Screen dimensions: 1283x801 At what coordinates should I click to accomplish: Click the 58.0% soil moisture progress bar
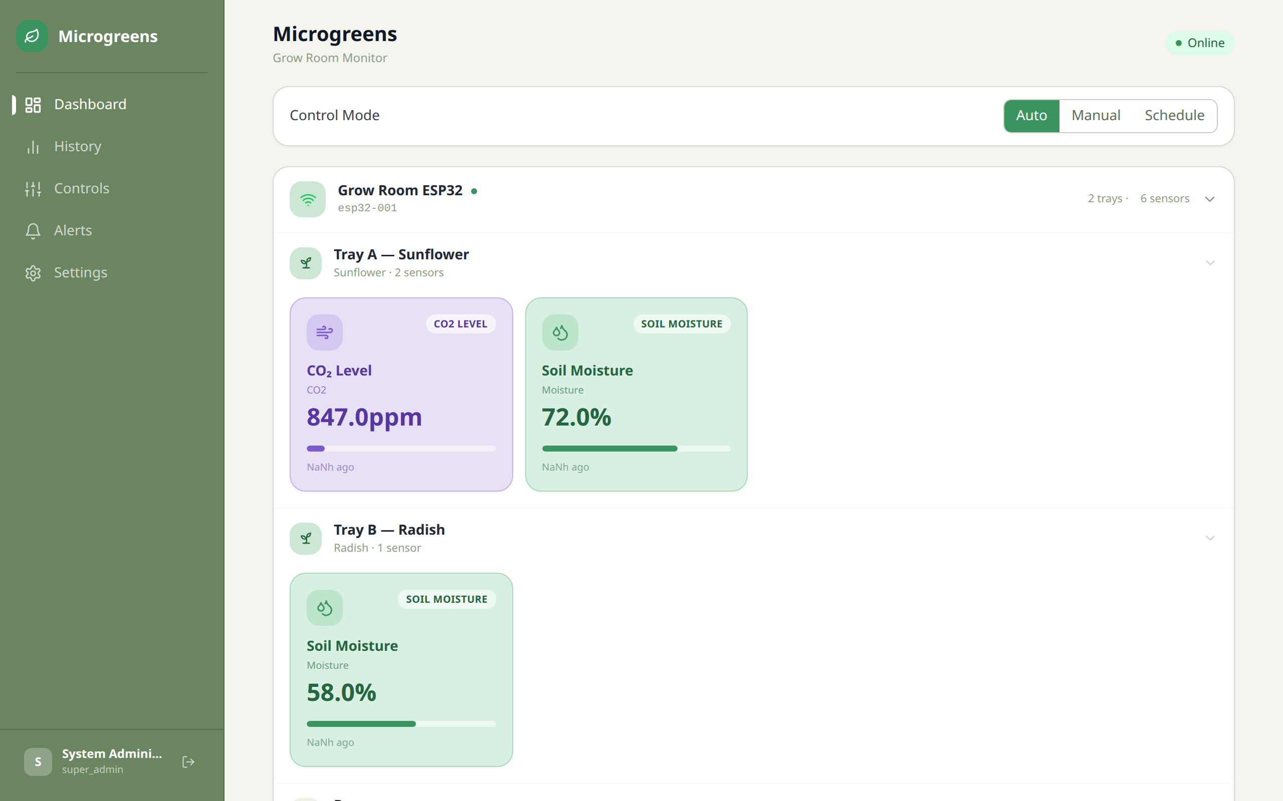tap(401, 724)
